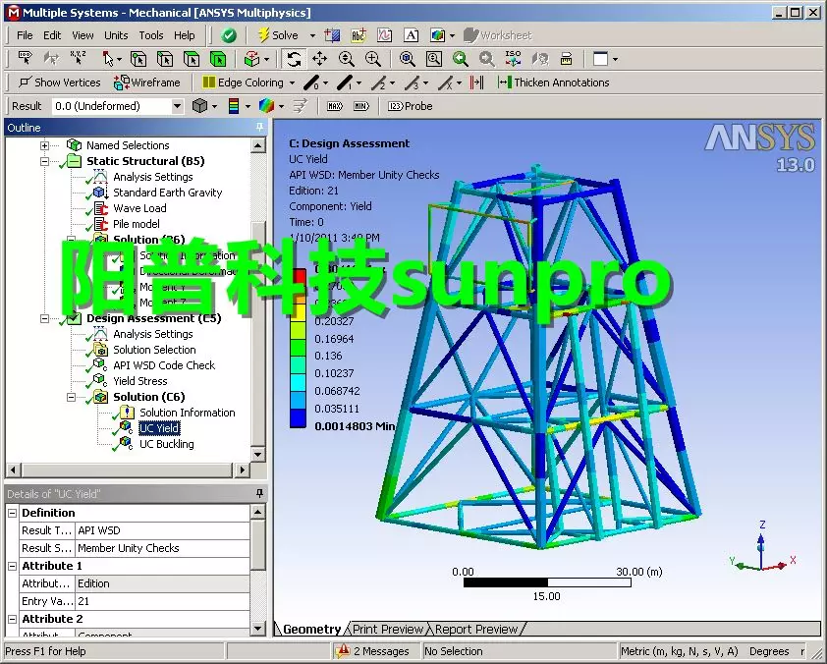Activate the Zoom in/out magnifier tool
Image resolution: width=827 pixels, height=664 pixels.
(346, 59)
